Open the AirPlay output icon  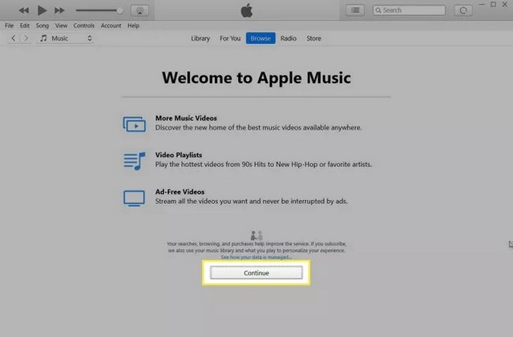(x=140, y=10)
